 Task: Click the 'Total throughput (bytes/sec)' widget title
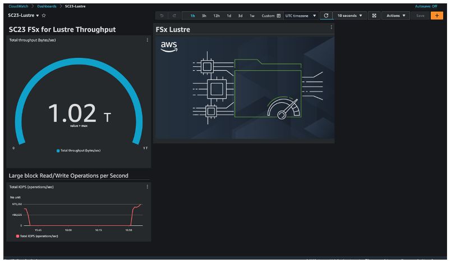(x=33, y=40)
